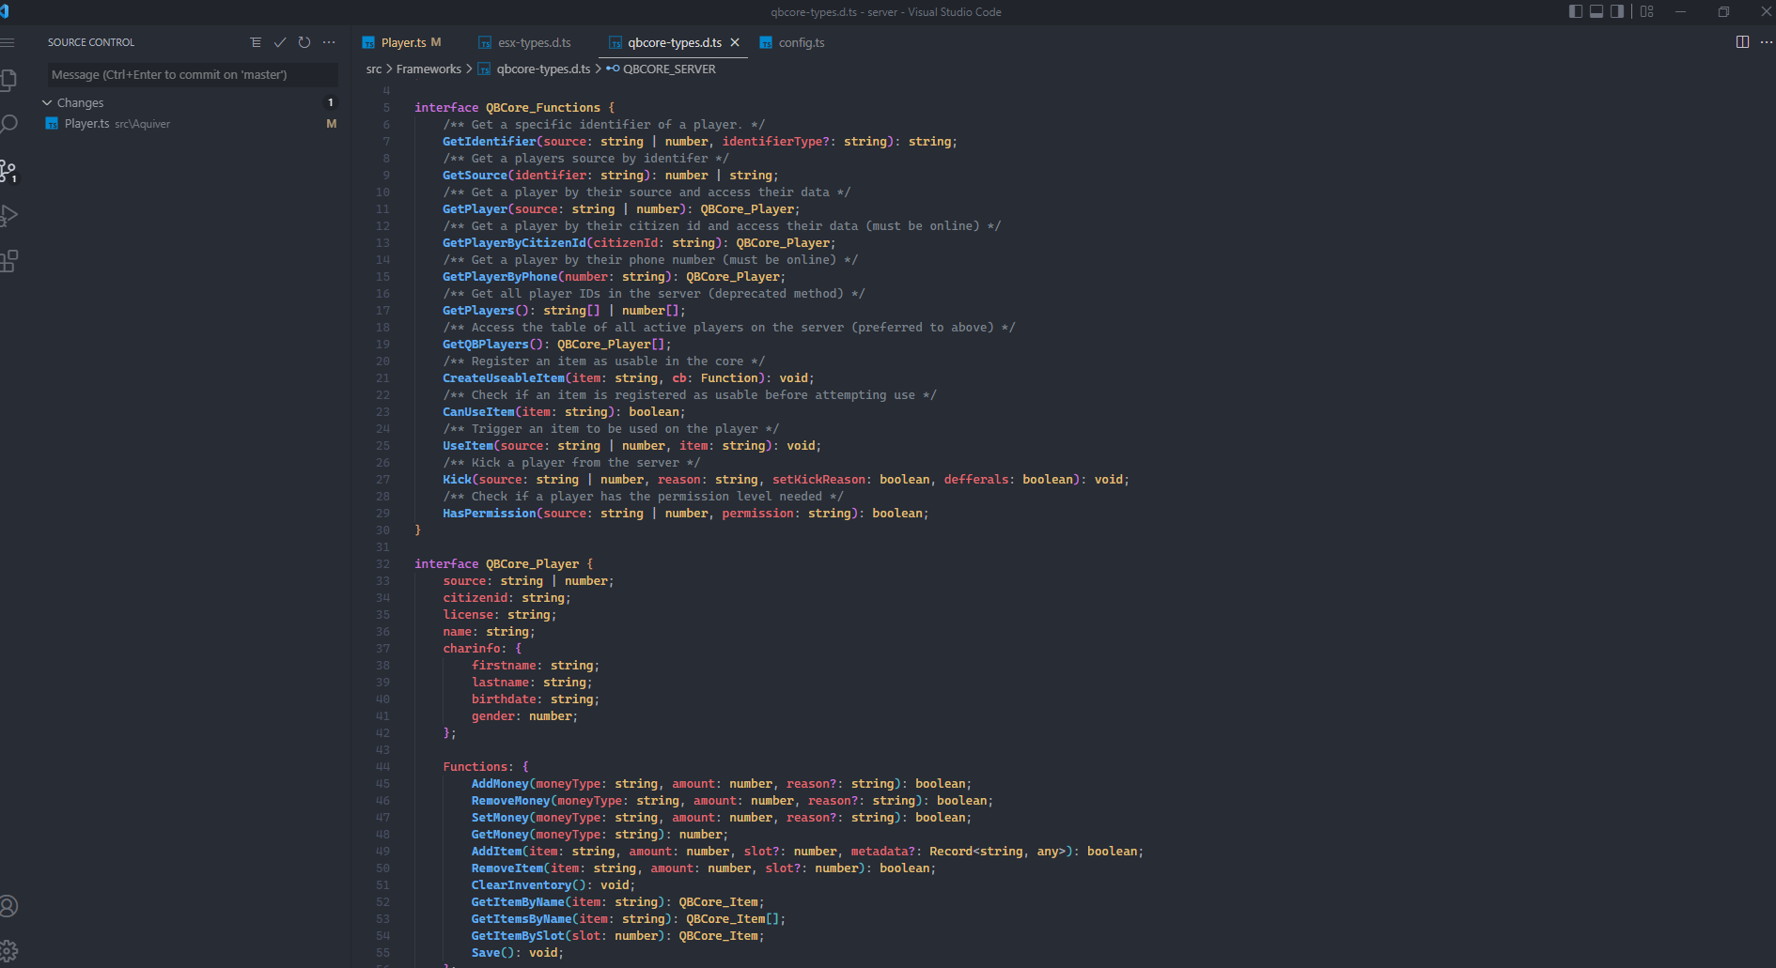Open the hamburger application menu

(x=8, y=42)
